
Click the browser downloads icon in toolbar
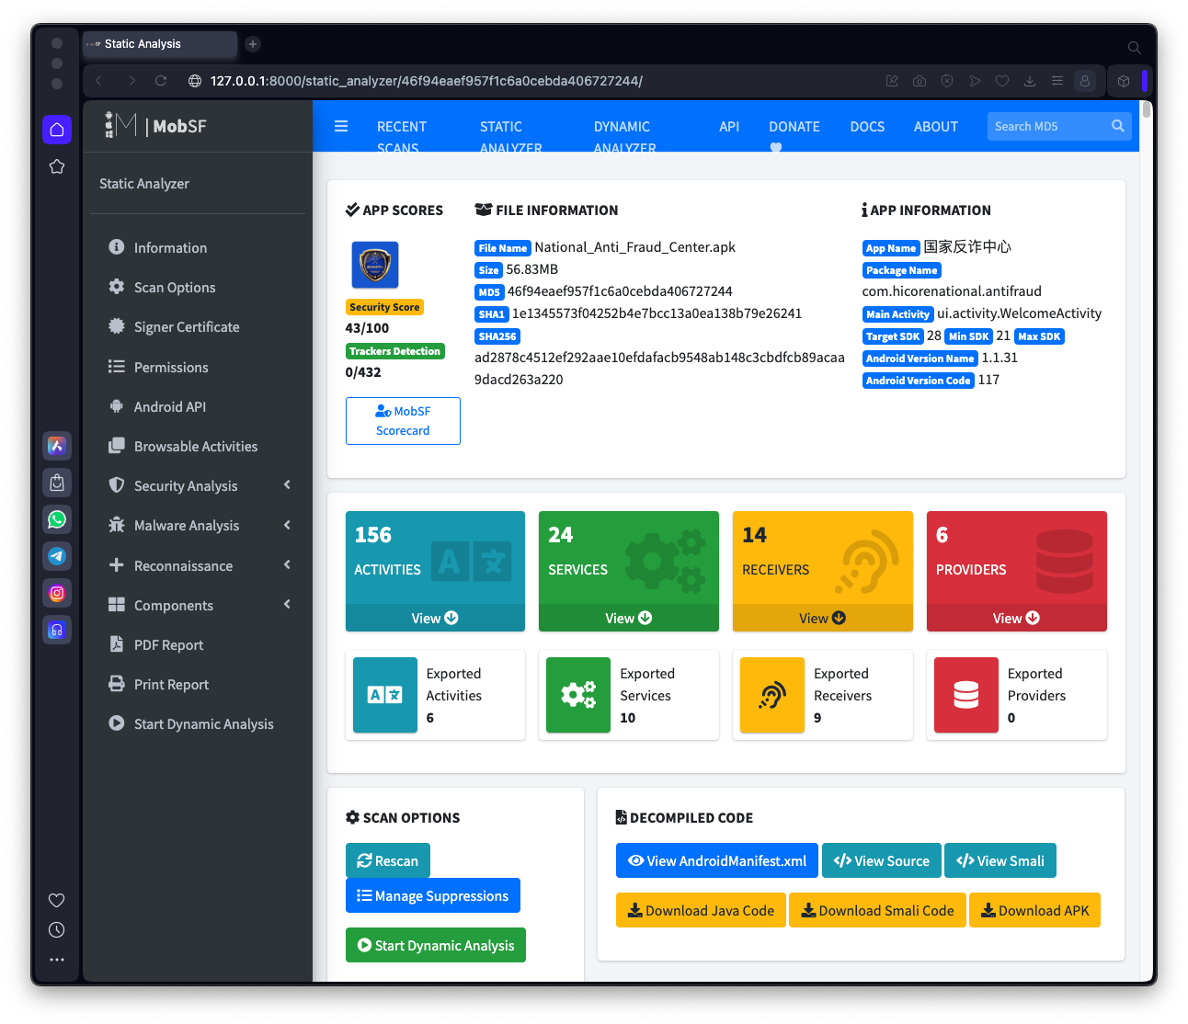coord(1030,81)
